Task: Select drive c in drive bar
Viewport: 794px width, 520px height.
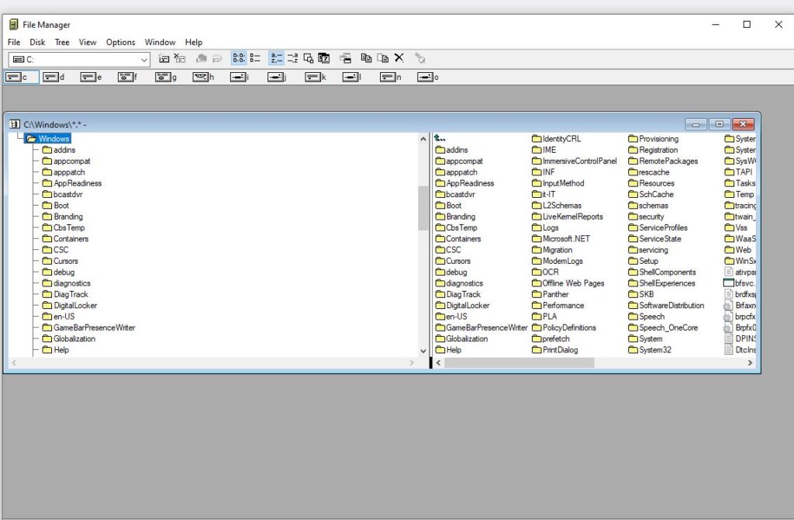Action: [21, 77]
